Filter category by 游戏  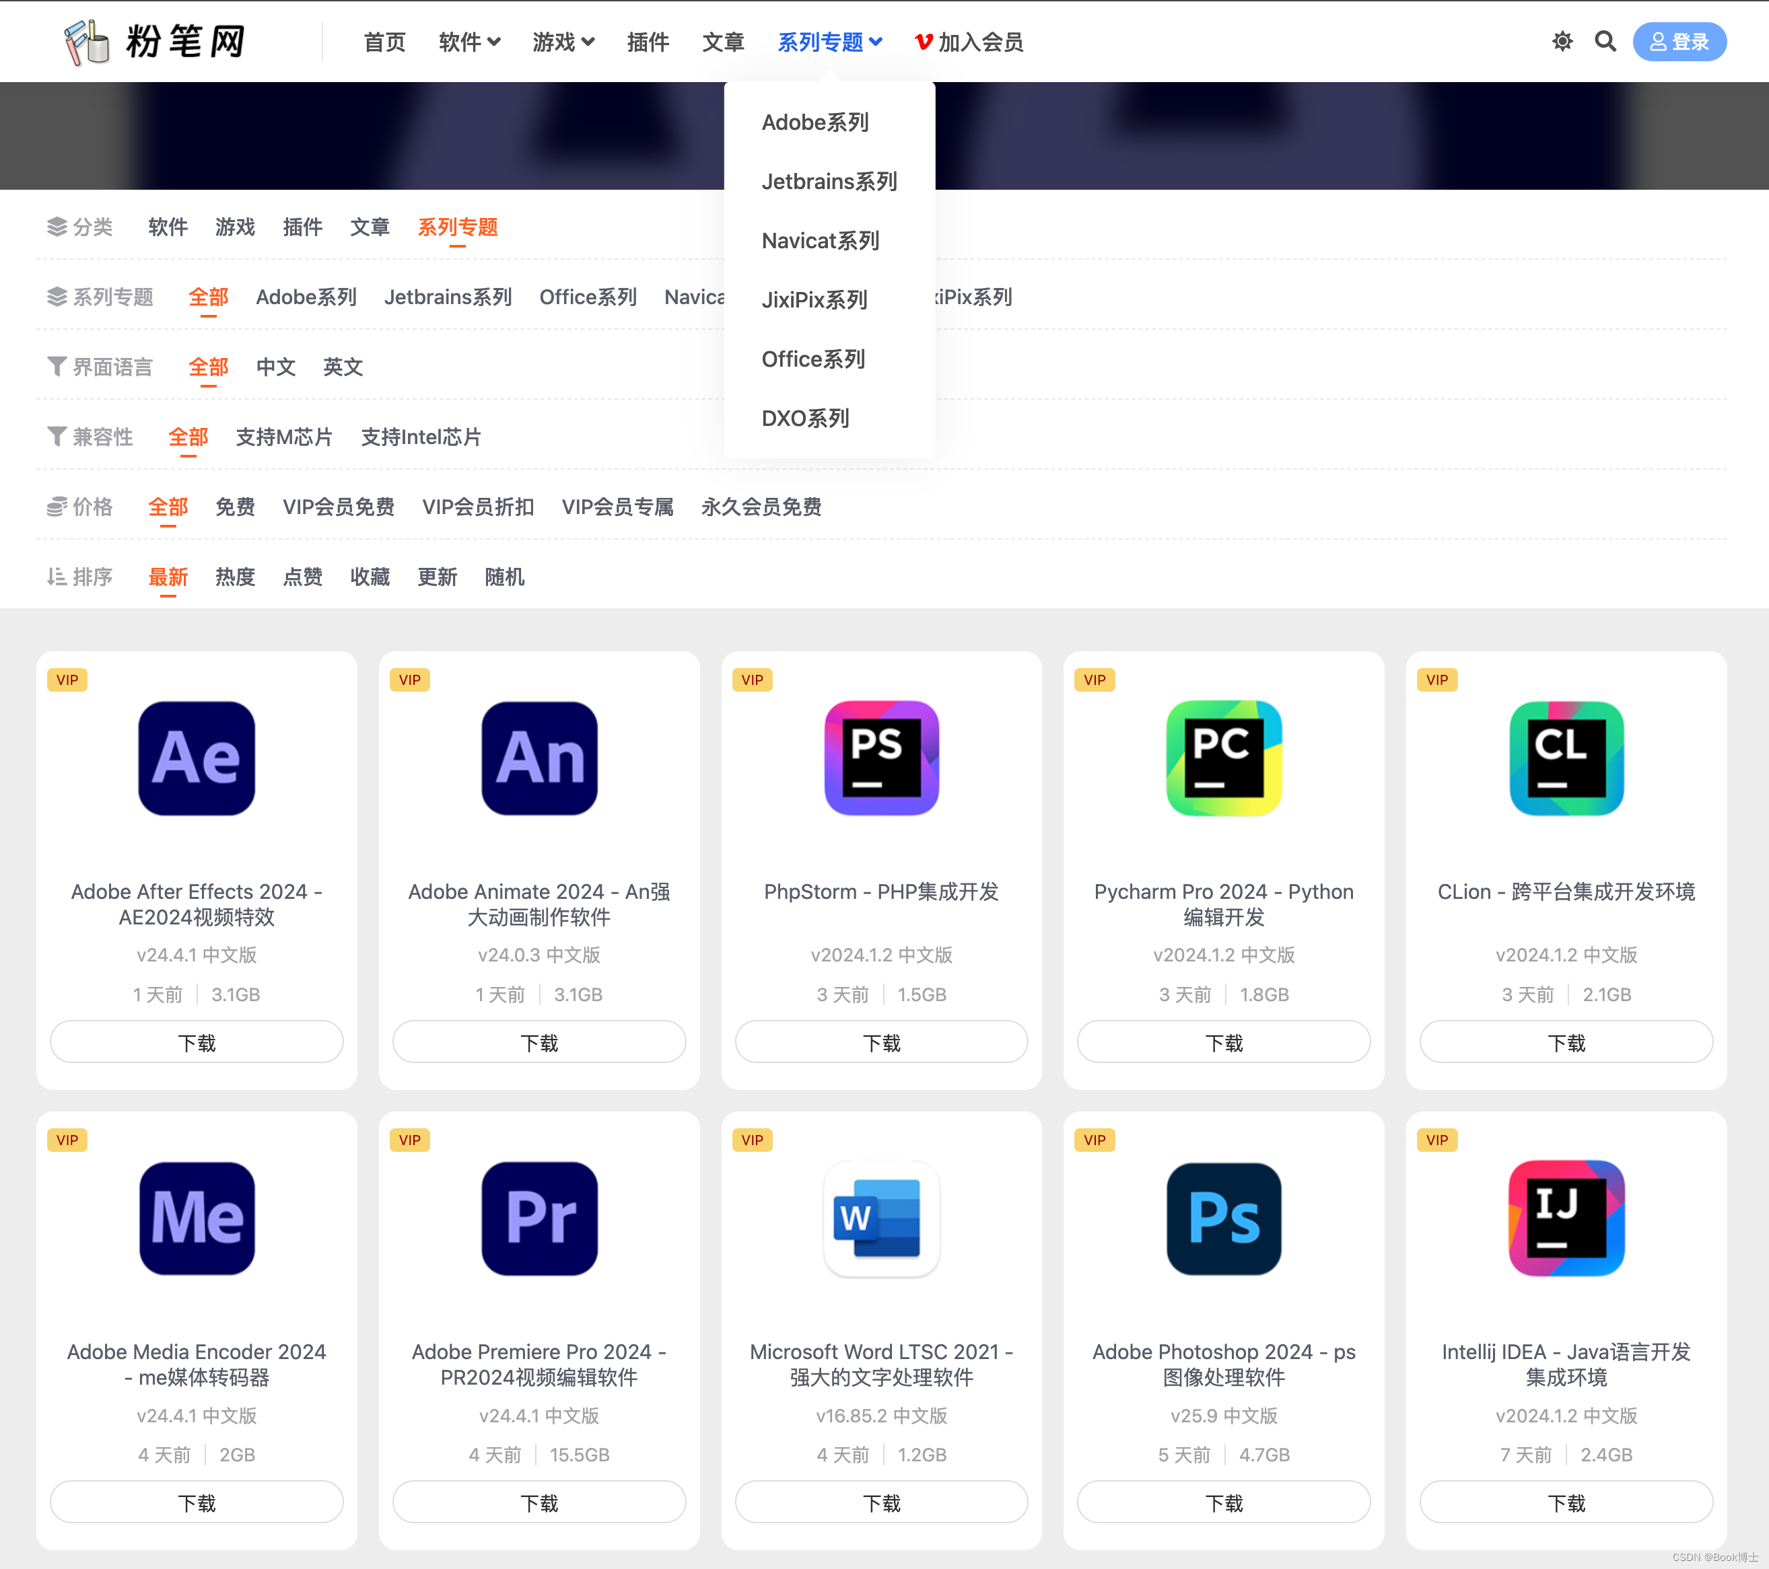coord(236,227)
